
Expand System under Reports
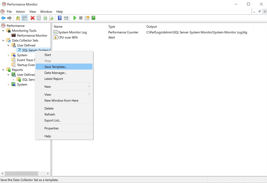pos(8,85)
